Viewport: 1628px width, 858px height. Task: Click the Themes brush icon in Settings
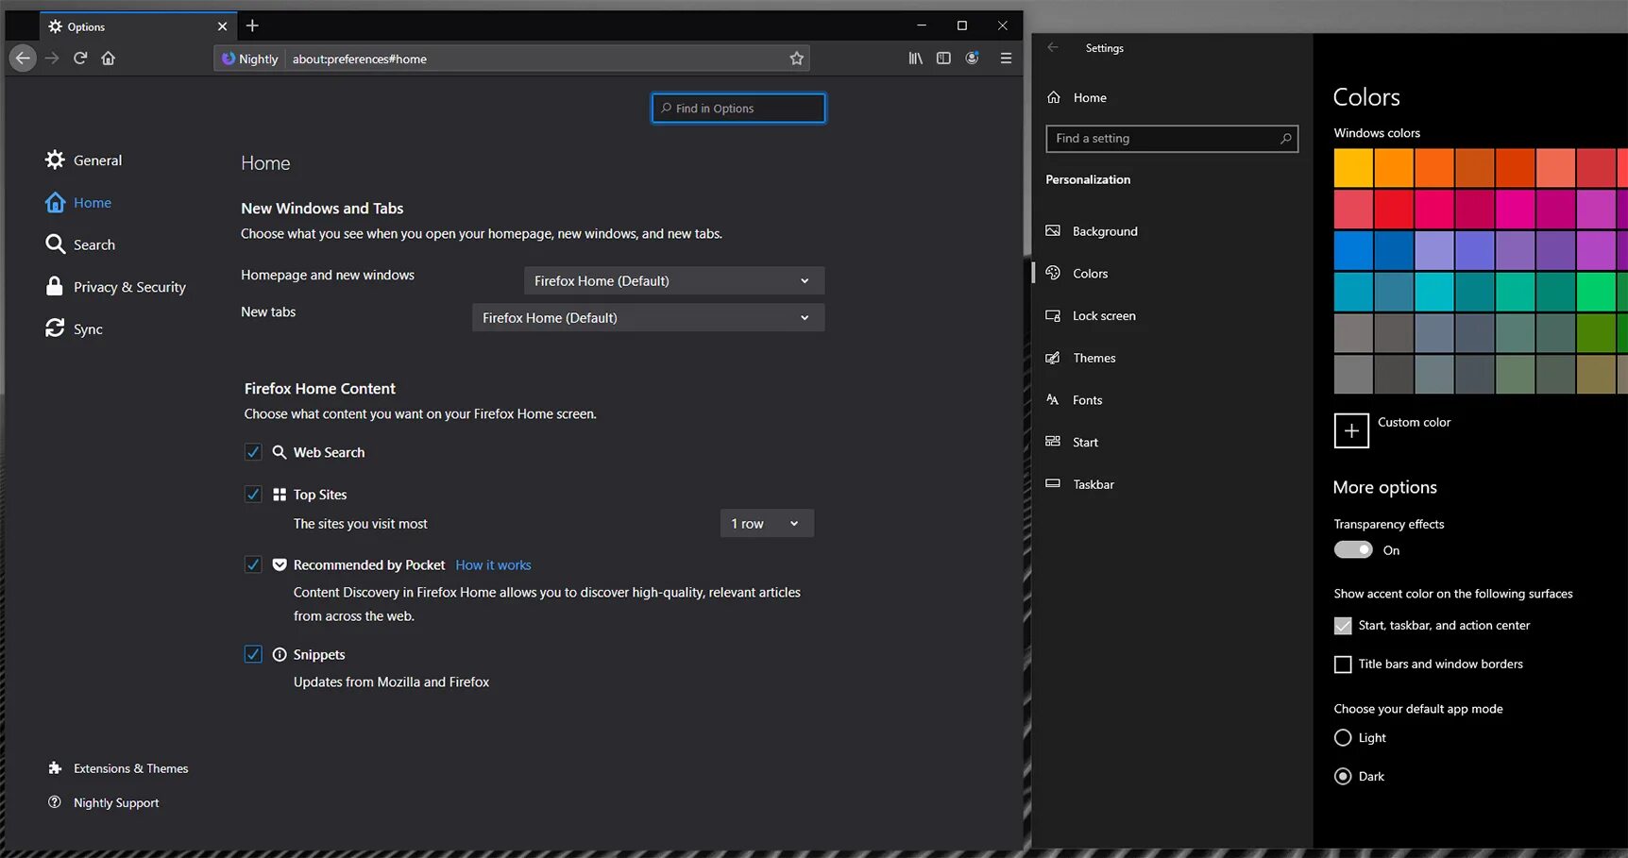[x=1053, y=358]
